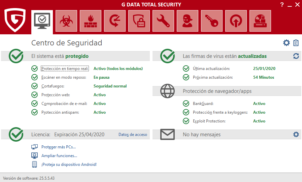The height and width of the screenshot is (182, 302).
Task: Click the monitor icon beside Ampliar funciones
Action: coord(34,156)
